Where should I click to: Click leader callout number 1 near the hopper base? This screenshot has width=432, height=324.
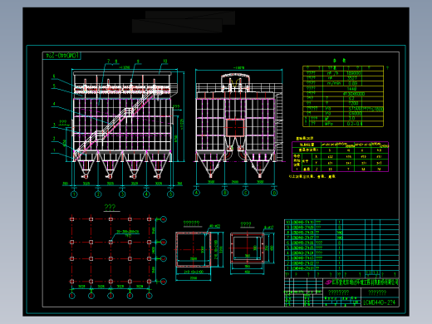[54, 150]
